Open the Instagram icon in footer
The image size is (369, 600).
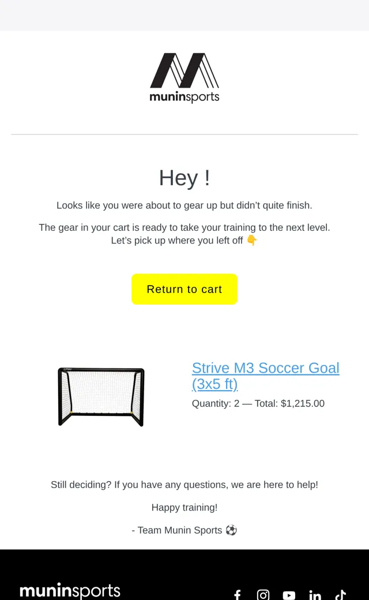pyautogui.click(x=263, y=595)
